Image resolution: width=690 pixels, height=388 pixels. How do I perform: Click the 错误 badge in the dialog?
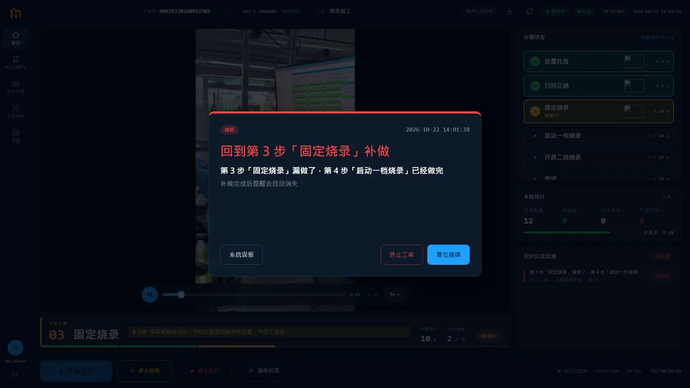pyautogui.click(x=229, y=130)
